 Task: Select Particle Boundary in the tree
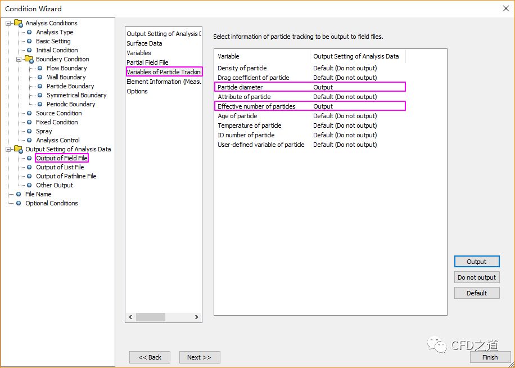pyautogui.click(x=70, y=86)
